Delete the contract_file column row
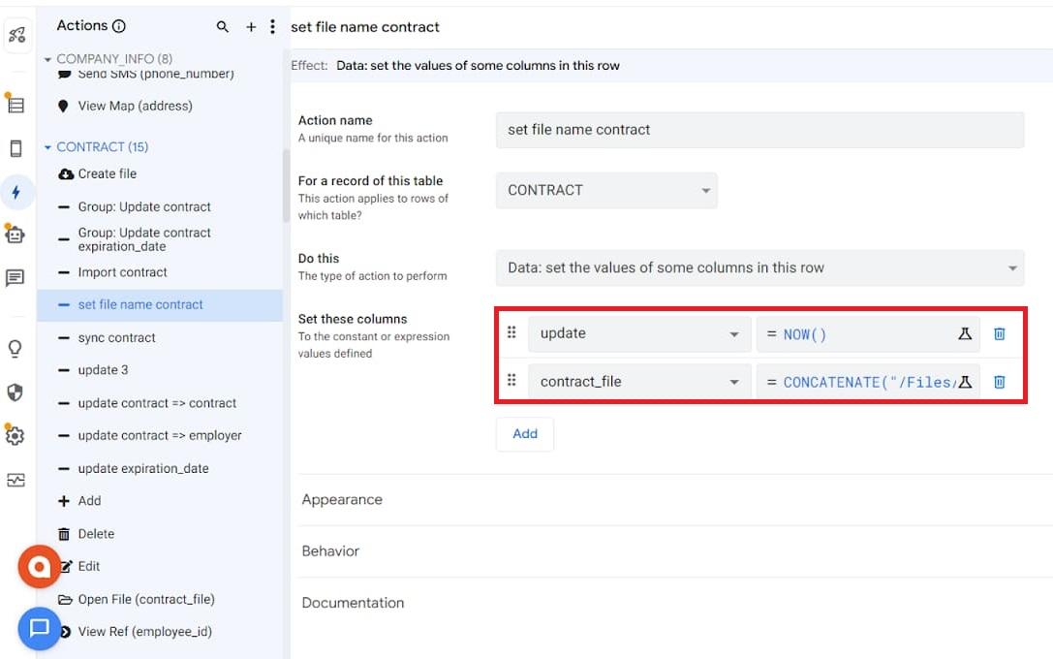This screenshot has width=1053, height=659. 1000,382
